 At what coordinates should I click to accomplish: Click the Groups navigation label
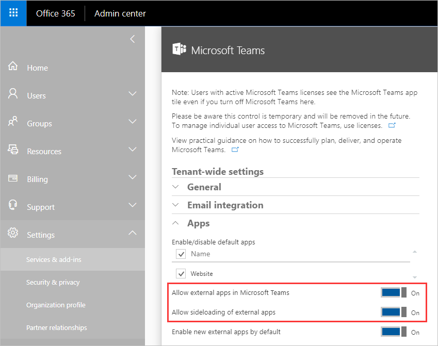tap(39, 123)
